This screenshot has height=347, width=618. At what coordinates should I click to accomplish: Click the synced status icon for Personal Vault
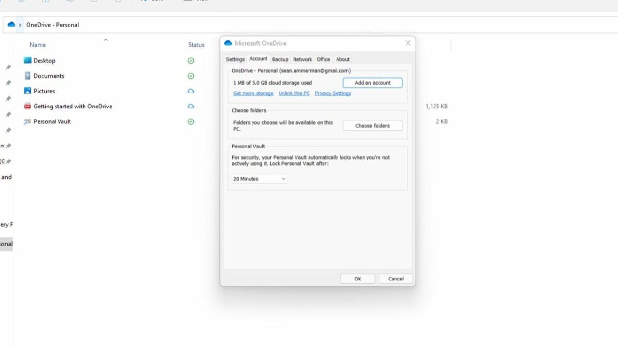click(191, 121)
